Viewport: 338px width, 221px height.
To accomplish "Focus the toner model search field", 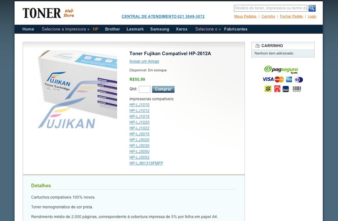I will (x=270, y=8).
